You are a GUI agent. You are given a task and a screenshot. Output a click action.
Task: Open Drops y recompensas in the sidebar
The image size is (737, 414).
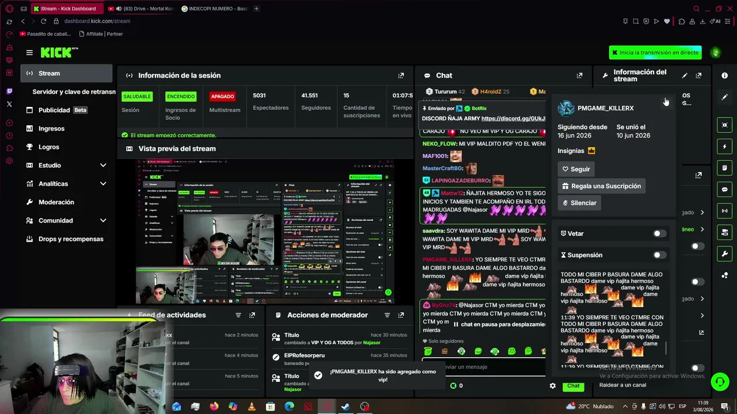(x=66, y=239)
